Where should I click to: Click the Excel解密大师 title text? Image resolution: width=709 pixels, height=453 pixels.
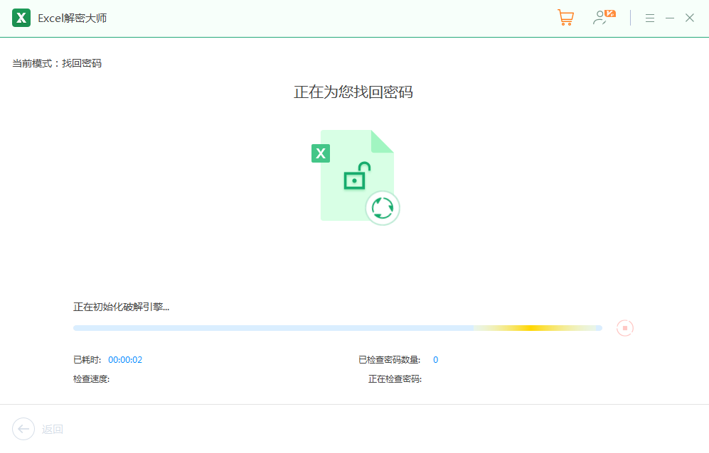(73, 18)
